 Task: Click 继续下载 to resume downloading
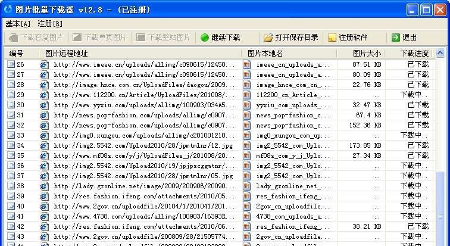(x=220, y=38)
